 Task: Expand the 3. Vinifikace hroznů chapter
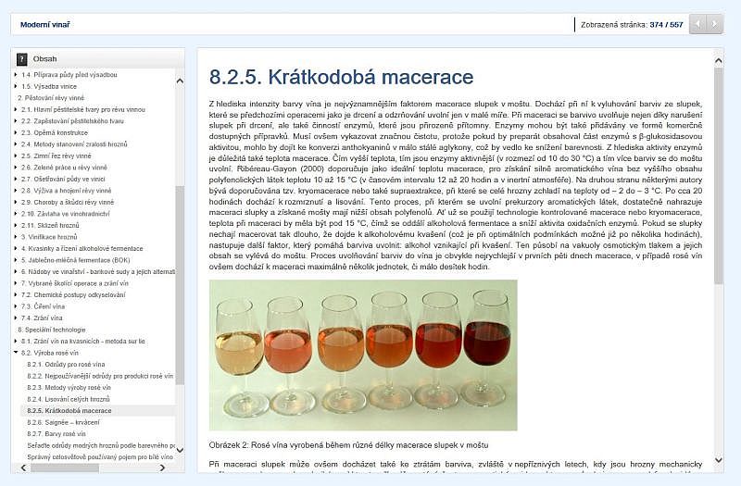[16, 237]
